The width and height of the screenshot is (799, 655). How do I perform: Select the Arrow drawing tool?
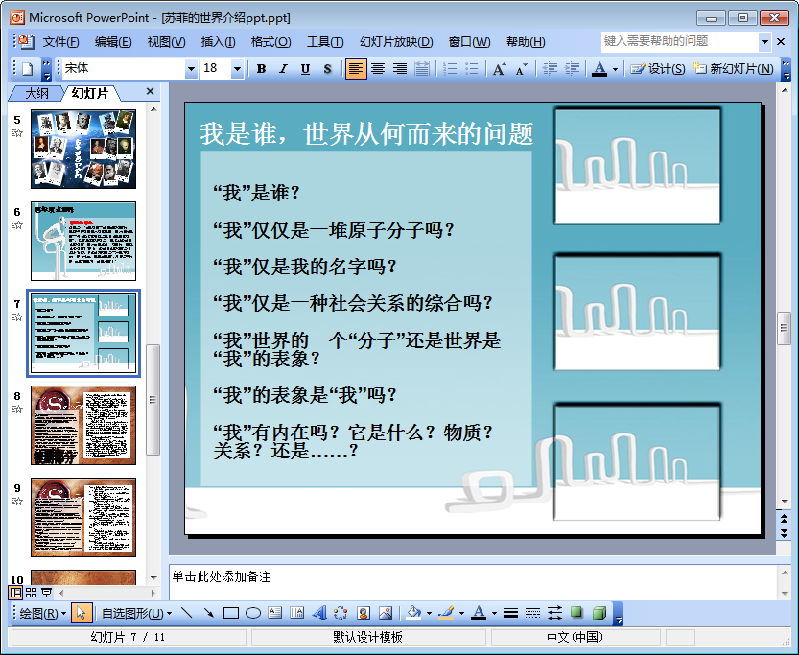pos(208,613)
